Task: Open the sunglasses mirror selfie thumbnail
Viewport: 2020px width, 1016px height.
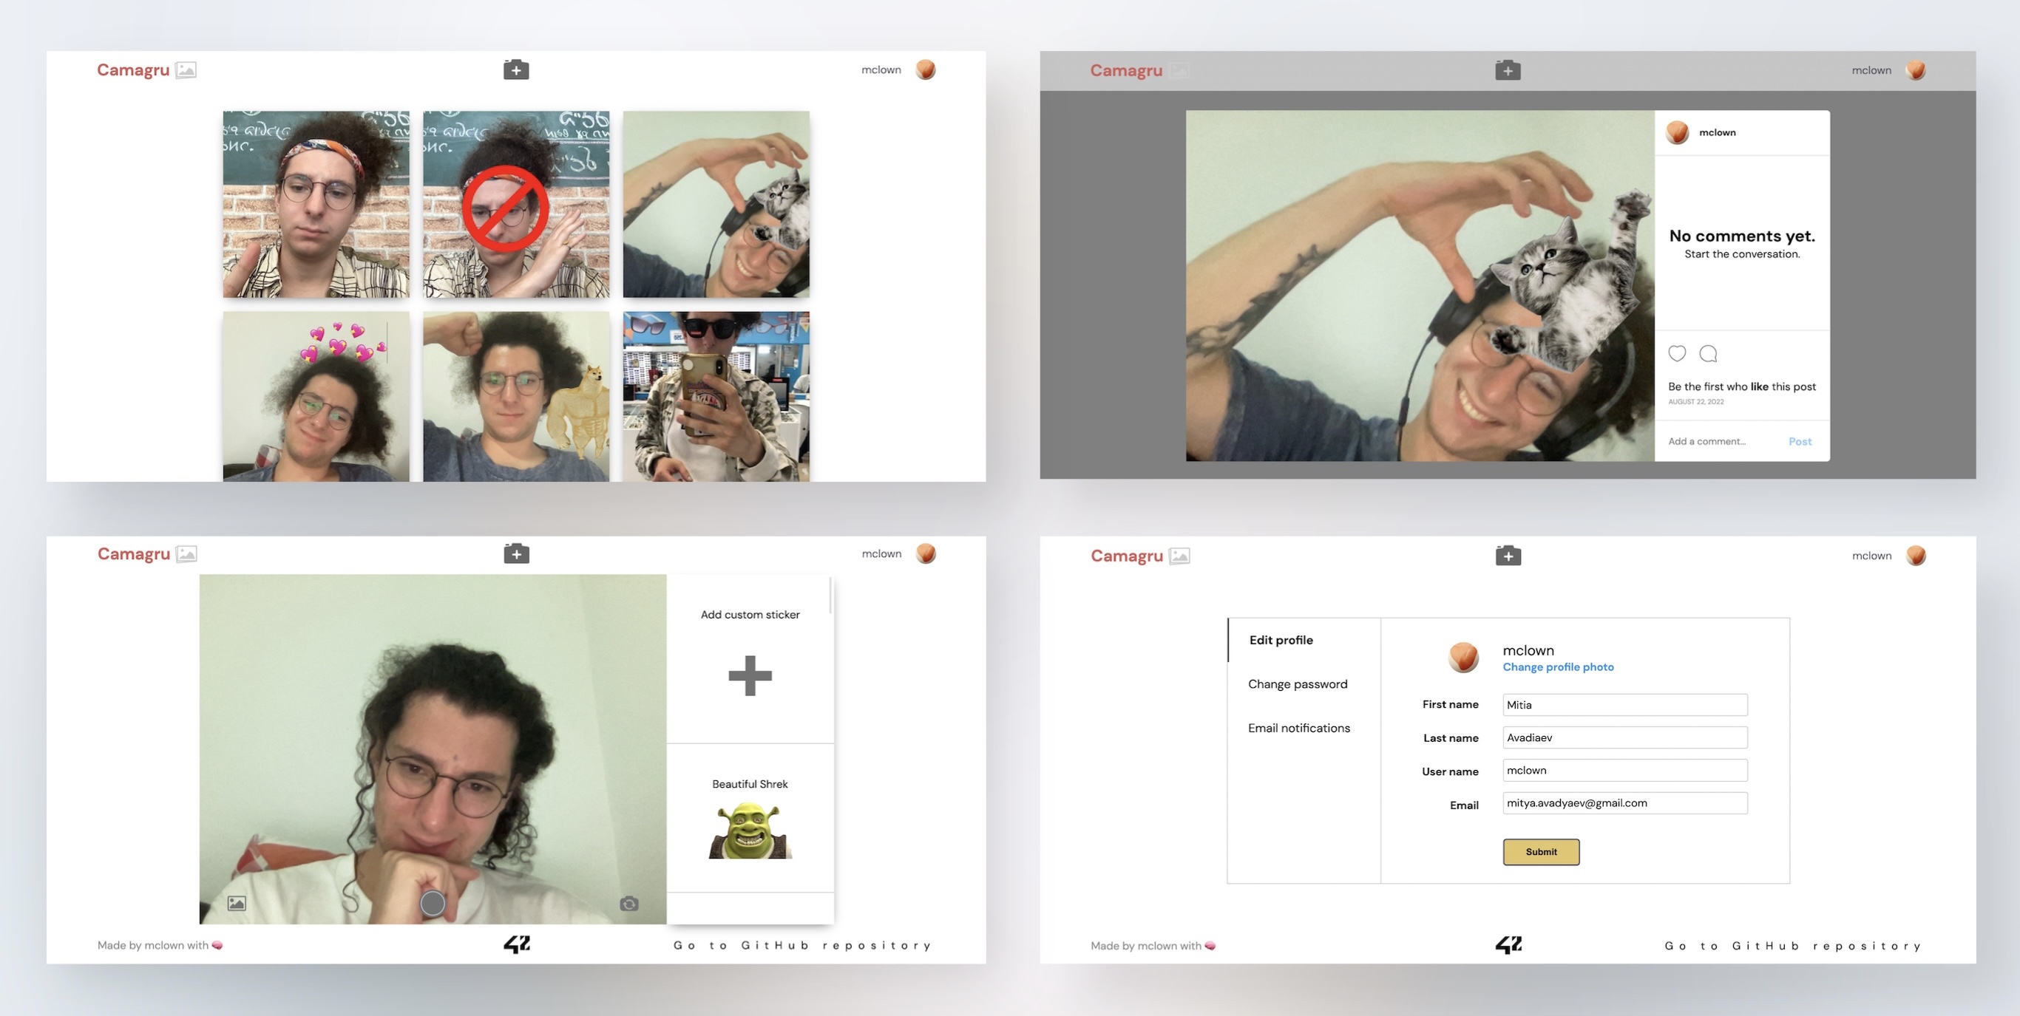Action: [x=715, y=396]
